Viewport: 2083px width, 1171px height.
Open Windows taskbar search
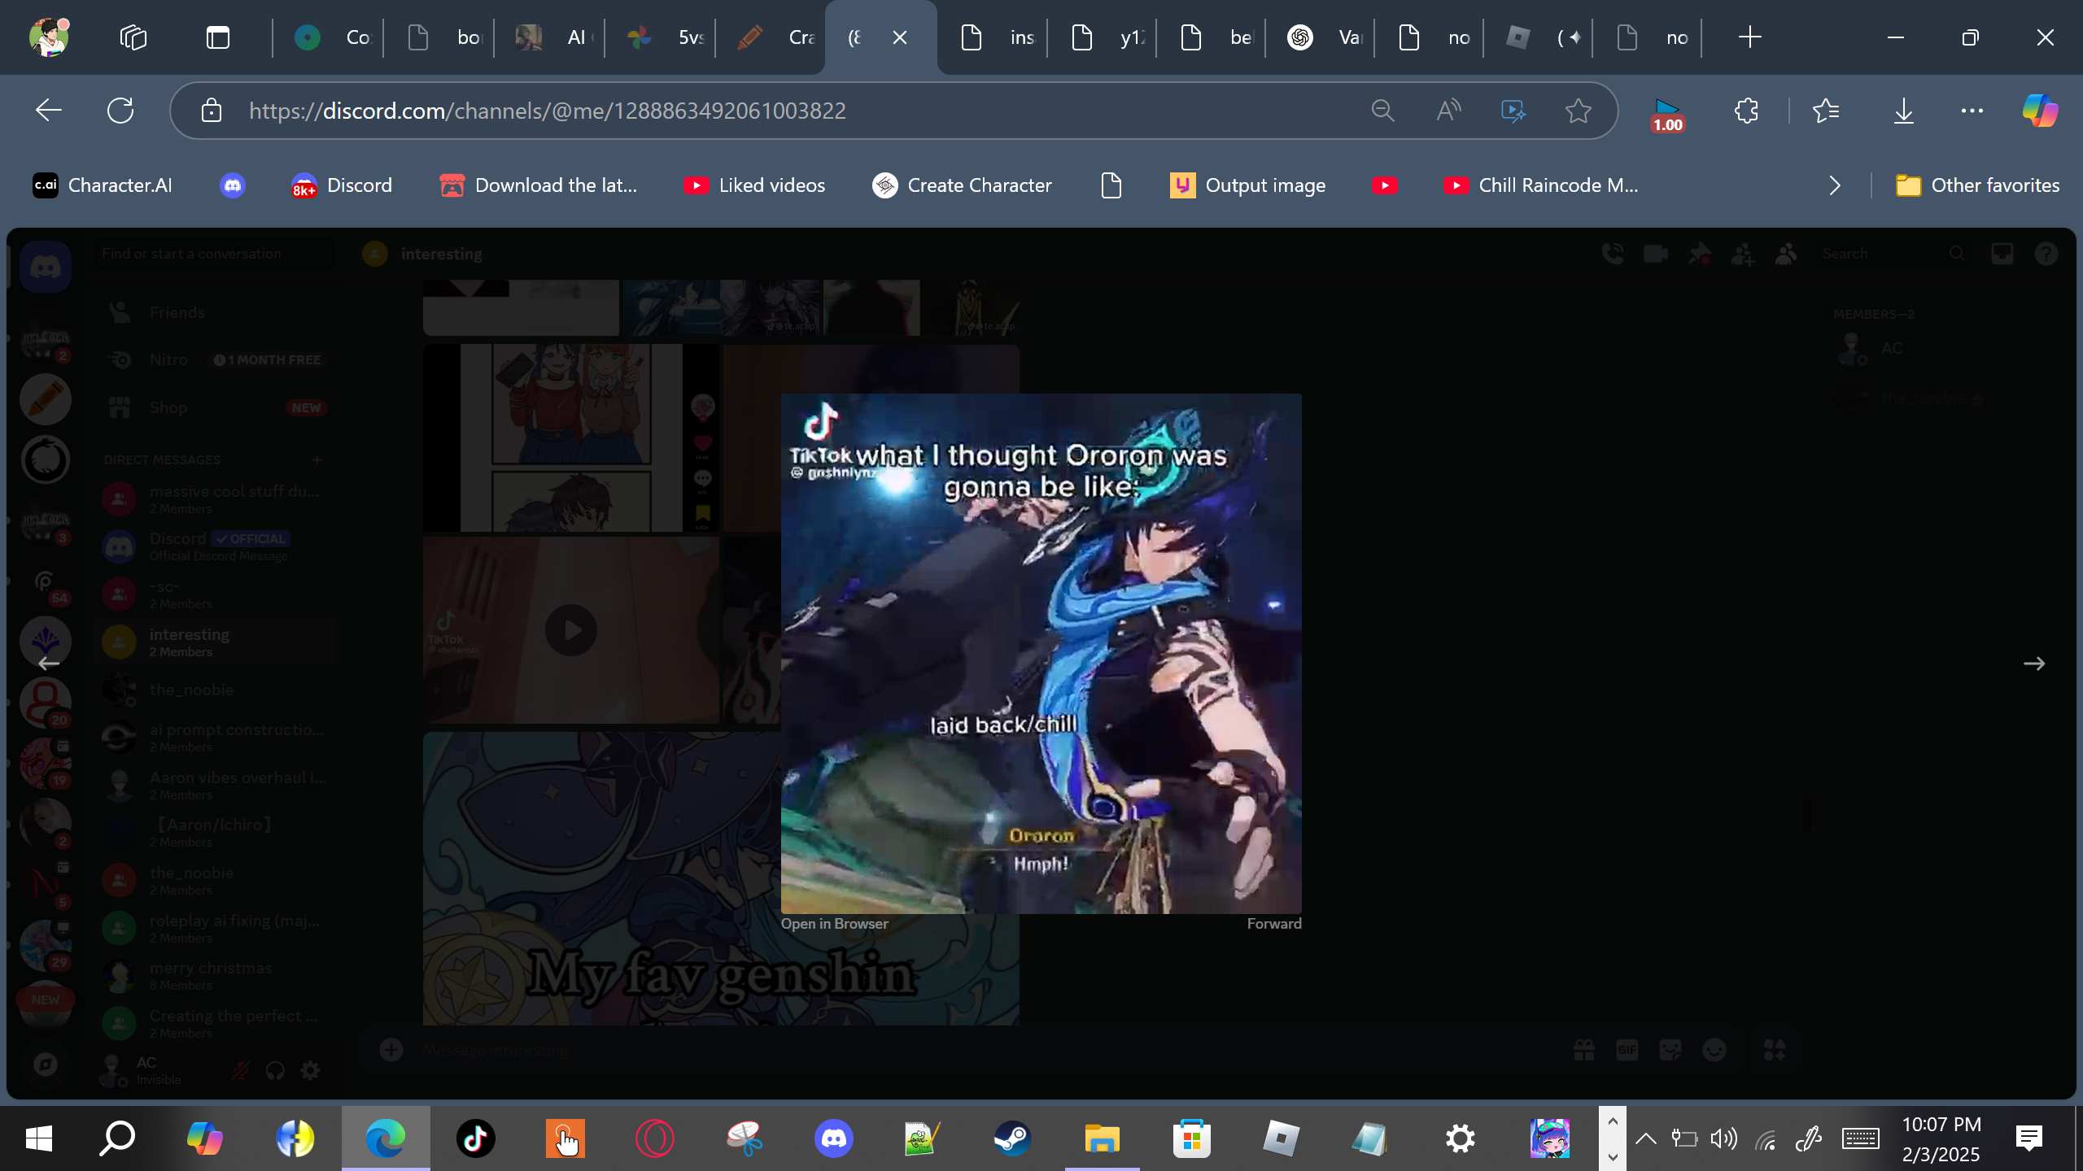point(117,1138)
